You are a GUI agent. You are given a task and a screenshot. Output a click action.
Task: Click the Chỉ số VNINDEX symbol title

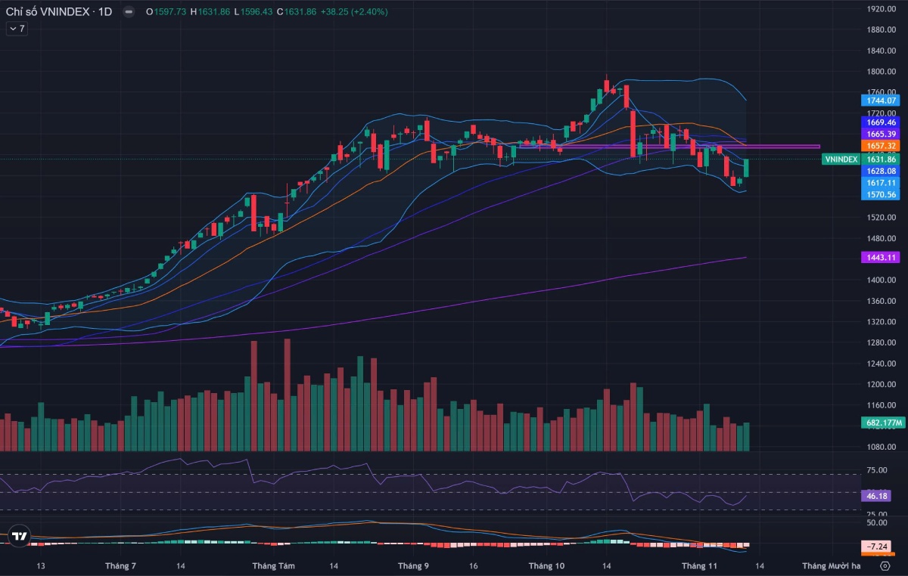click(58, 12)
